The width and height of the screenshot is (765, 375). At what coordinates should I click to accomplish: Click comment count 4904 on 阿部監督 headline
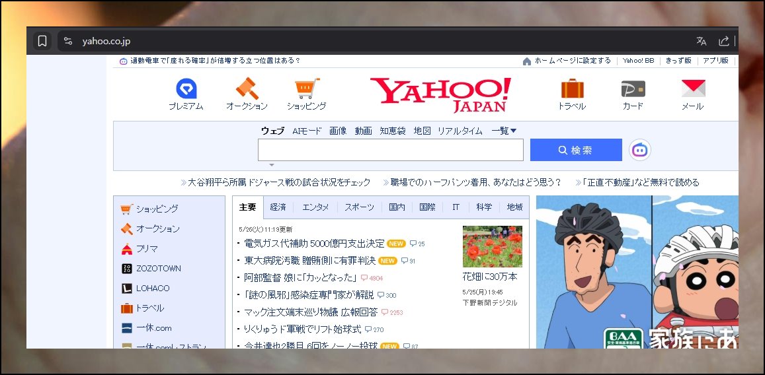click(x=372, y=278)
